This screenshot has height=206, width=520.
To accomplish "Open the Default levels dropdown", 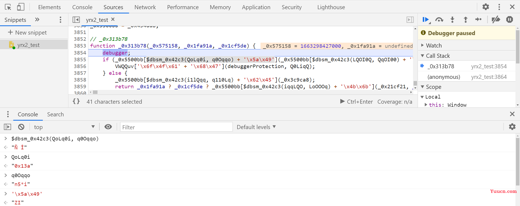I will pos(256,127).
